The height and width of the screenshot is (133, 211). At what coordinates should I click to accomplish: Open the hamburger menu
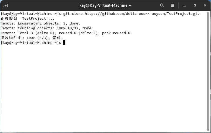pyautogui.click(x=172, y=5)
